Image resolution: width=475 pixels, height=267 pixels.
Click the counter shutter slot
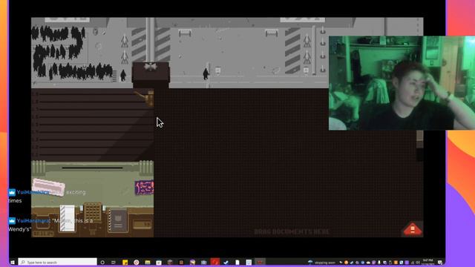pos(92,168)
